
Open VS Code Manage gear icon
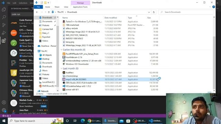(x=4, y=110)
